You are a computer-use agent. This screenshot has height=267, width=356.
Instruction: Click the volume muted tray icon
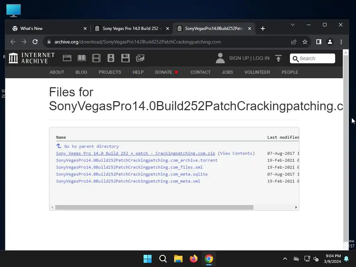coord(316,259)
